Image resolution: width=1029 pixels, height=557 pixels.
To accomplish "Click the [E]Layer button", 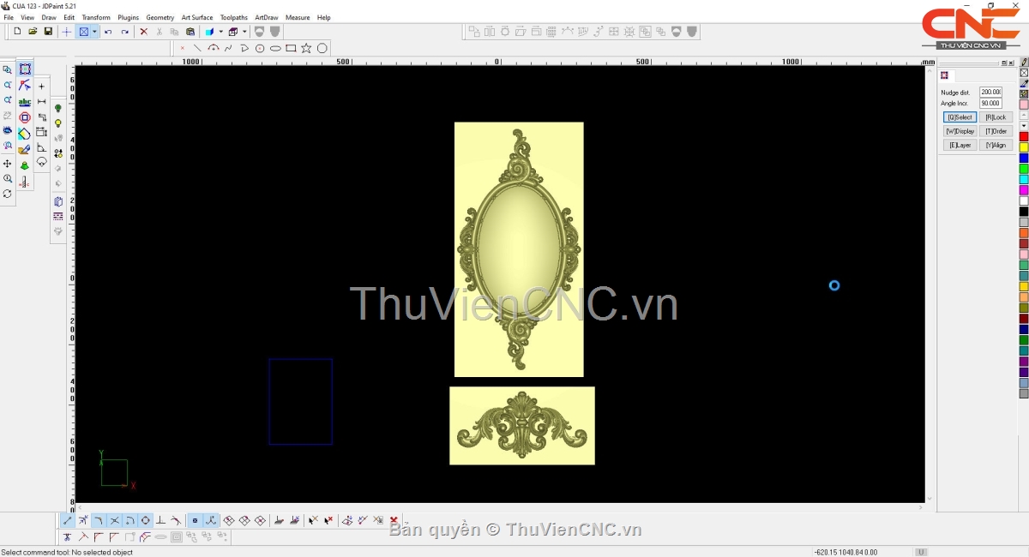I will [x=960, y=145].
